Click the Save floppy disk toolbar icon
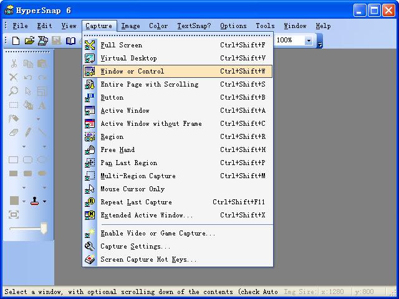Screen dimensions: 399x299 coord(57,40)
